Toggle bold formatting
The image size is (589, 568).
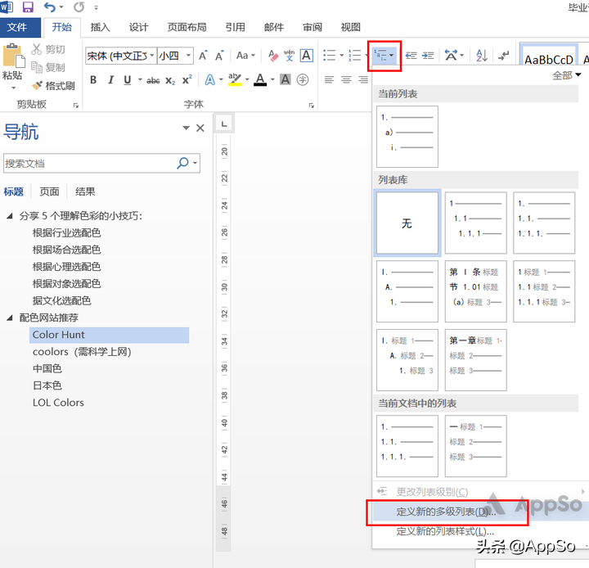coord(93,79)
